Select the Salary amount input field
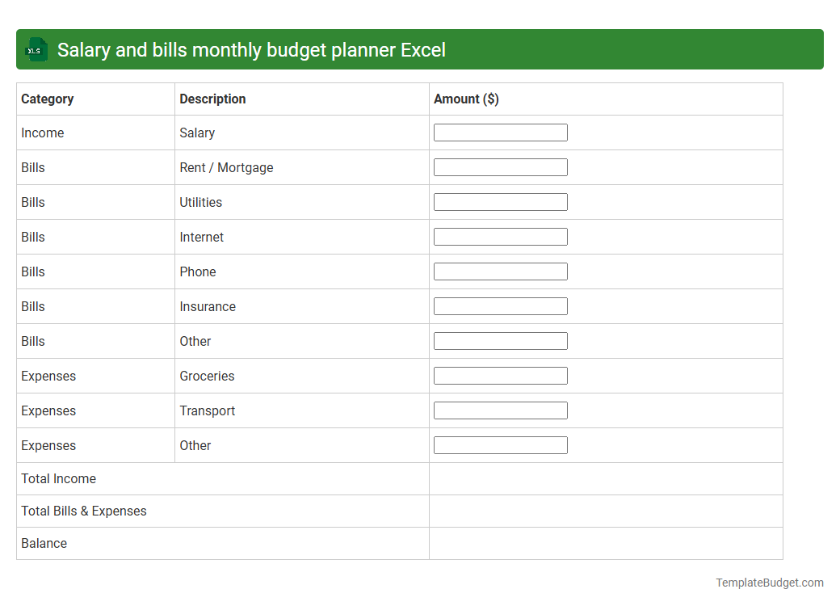This screenshot has width=840, height=606. coord(500,132)
